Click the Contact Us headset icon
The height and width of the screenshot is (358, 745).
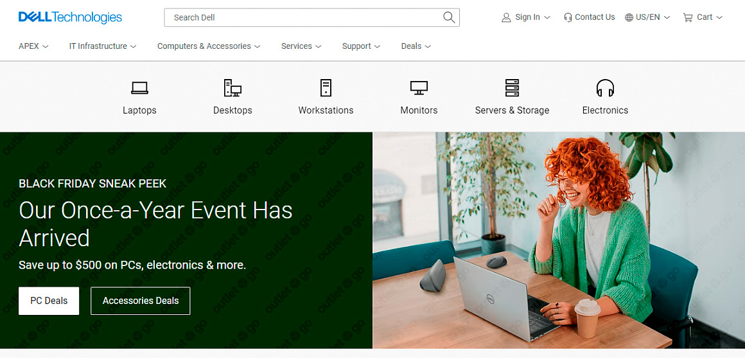(568, 17)
